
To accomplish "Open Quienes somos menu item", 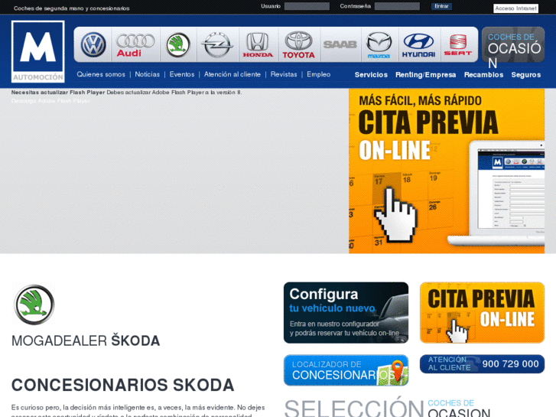I will point(101,74).
